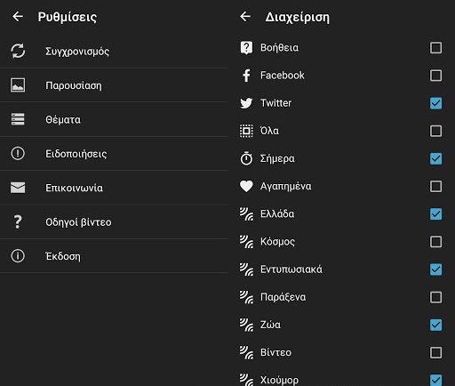
Task: Tap the Επικοινωνία envelope icon
Action: coord(18,188)
